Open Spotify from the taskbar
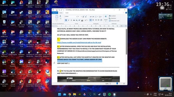The width and height of the screenshot is (174, 97). (x=109, y=94)
